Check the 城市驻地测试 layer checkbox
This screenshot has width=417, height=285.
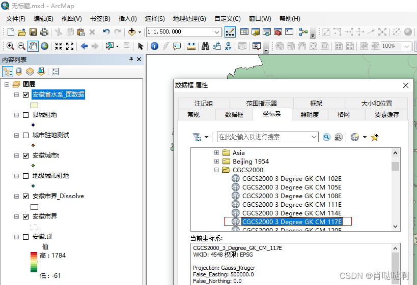click(x=26, y=136)
